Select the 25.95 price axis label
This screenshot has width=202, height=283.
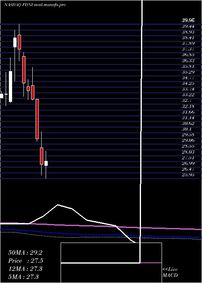(188, 175)
